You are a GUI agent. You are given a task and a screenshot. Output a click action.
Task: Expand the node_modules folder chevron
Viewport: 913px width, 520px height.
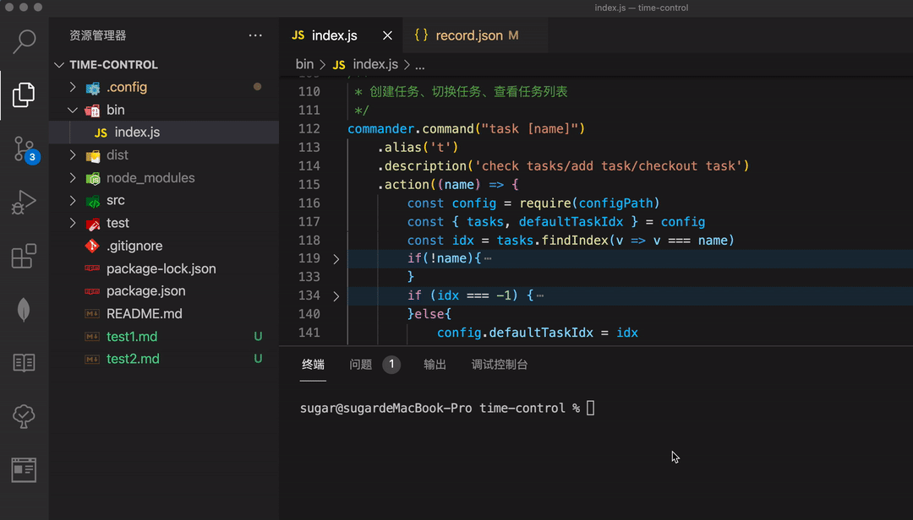coord(73,178)
